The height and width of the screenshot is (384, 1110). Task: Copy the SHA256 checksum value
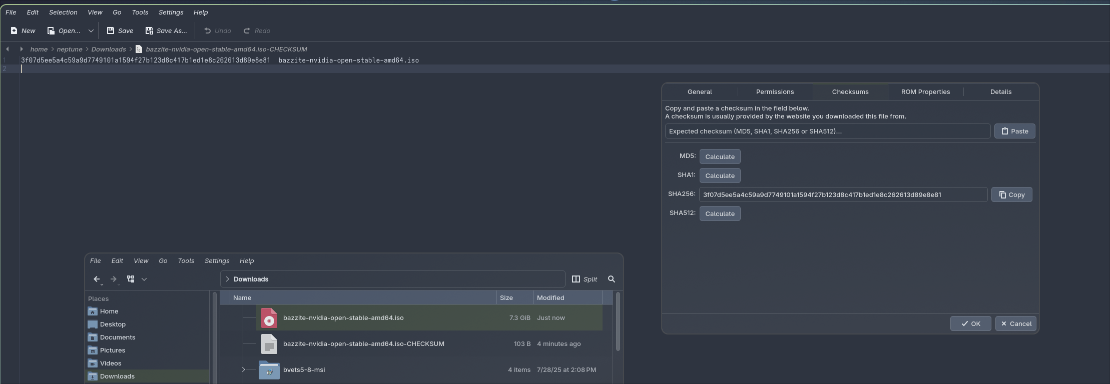point(1011,194)
